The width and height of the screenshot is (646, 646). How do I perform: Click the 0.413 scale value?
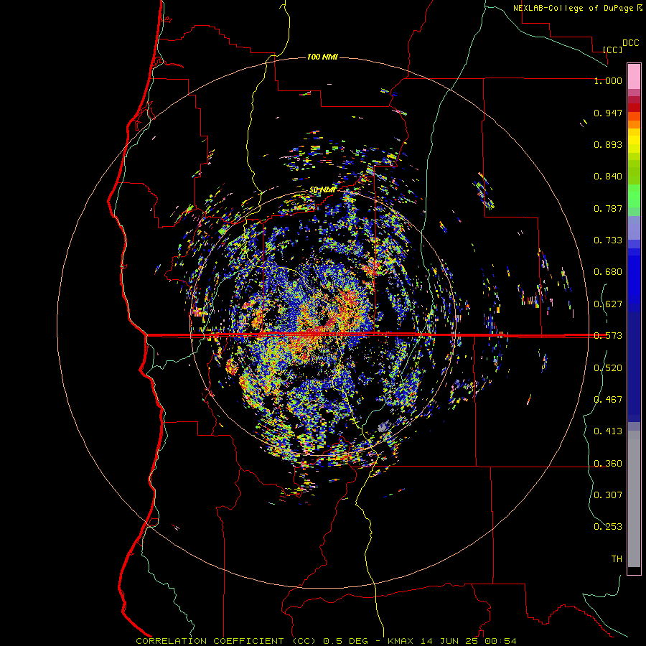click(608, 431)
